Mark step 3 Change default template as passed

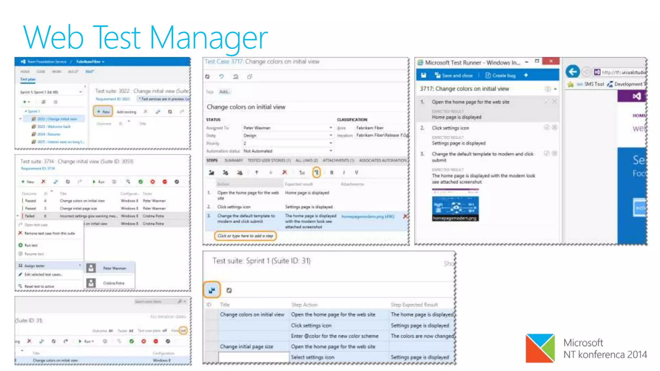point(547,153)
